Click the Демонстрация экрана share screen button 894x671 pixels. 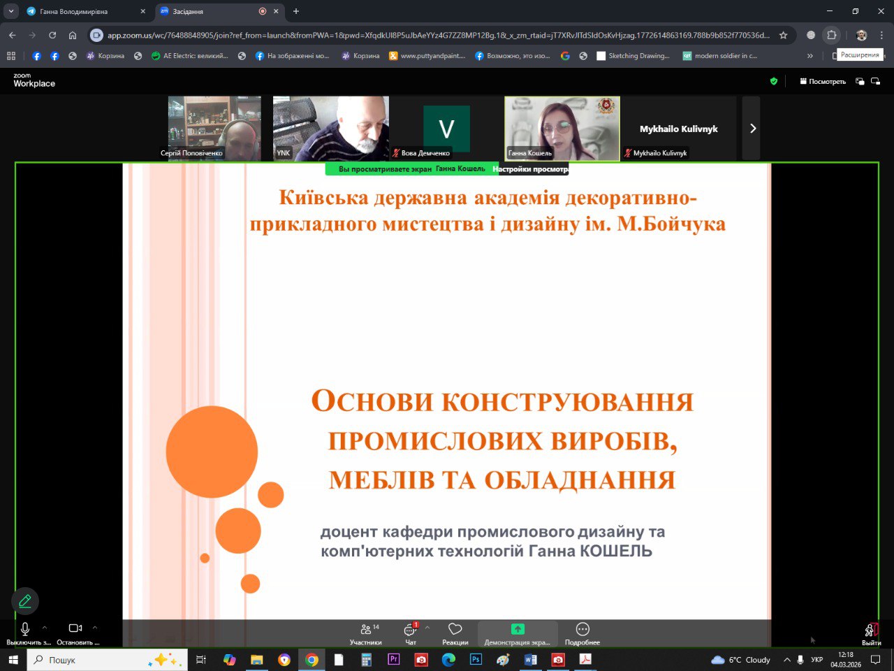[x=517, y=633]
